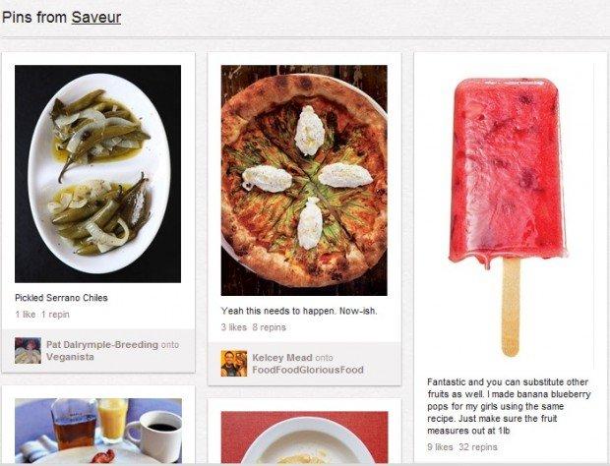
Task: Open Kelcey Mead's profile link
Action: tap(282, 358)
